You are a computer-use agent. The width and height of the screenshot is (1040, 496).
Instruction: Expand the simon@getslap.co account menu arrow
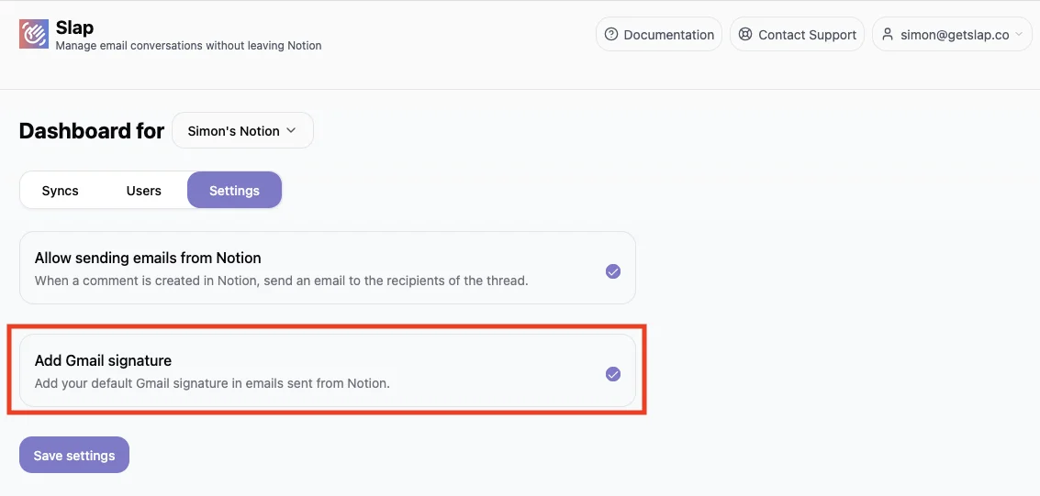1017,35
